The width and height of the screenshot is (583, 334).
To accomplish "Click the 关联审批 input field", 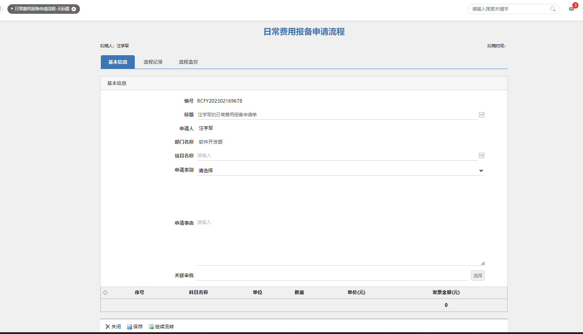I will pyautogui.click(x=332, y=276).
